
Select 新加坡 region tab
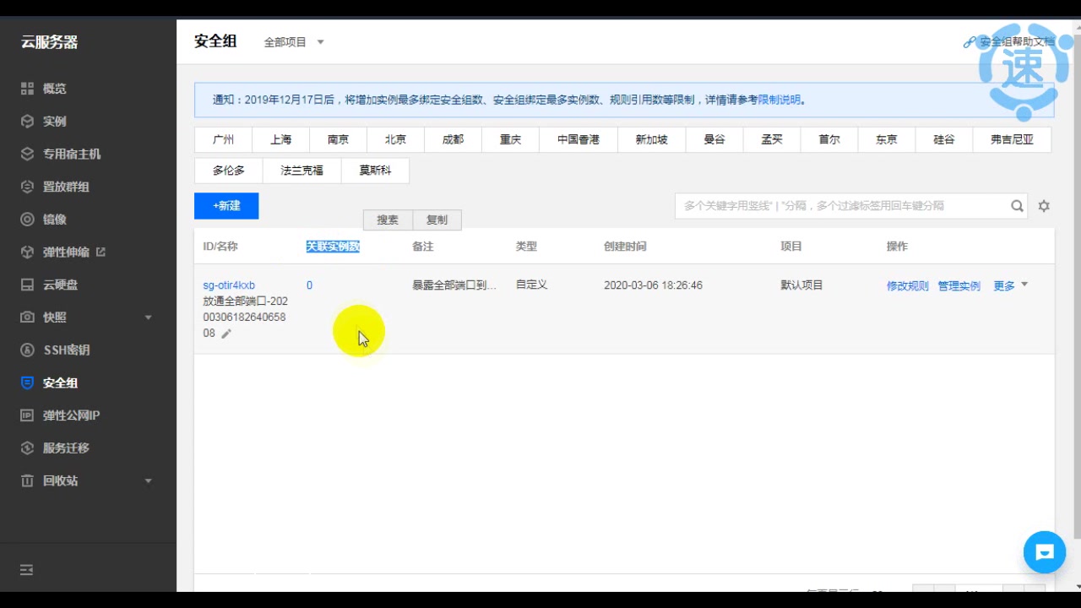point(652,140)
